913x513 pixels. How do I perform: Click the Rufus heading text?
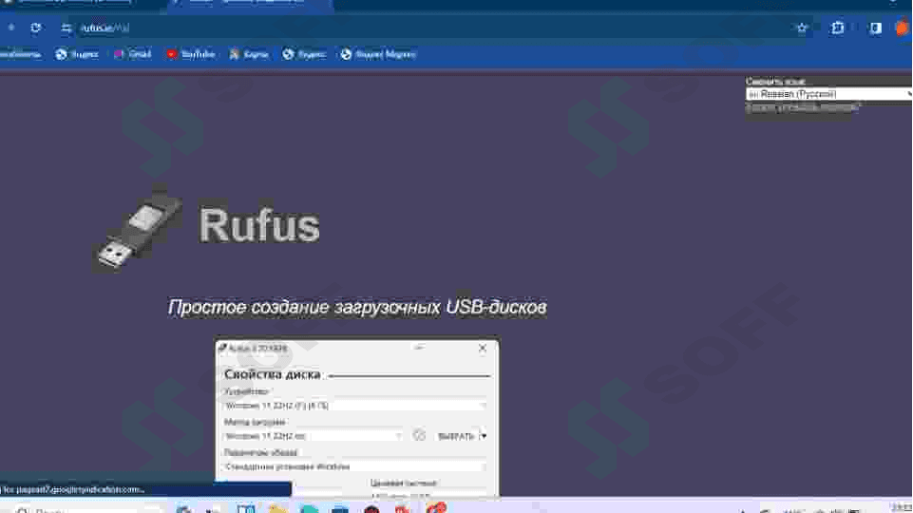[x=259, y=225]
